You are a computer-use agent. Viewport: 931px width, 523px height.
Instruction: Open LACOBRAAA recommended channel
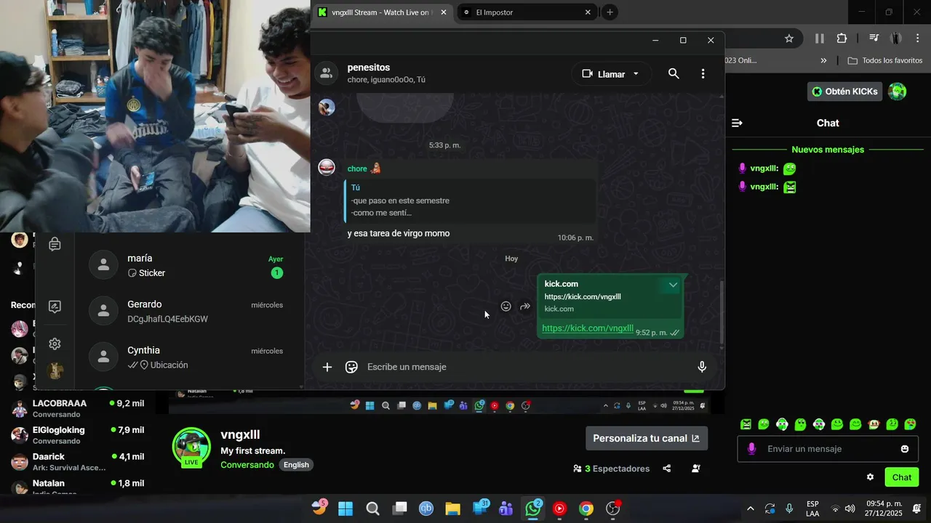pyautogui.click(x=77, y=408)
